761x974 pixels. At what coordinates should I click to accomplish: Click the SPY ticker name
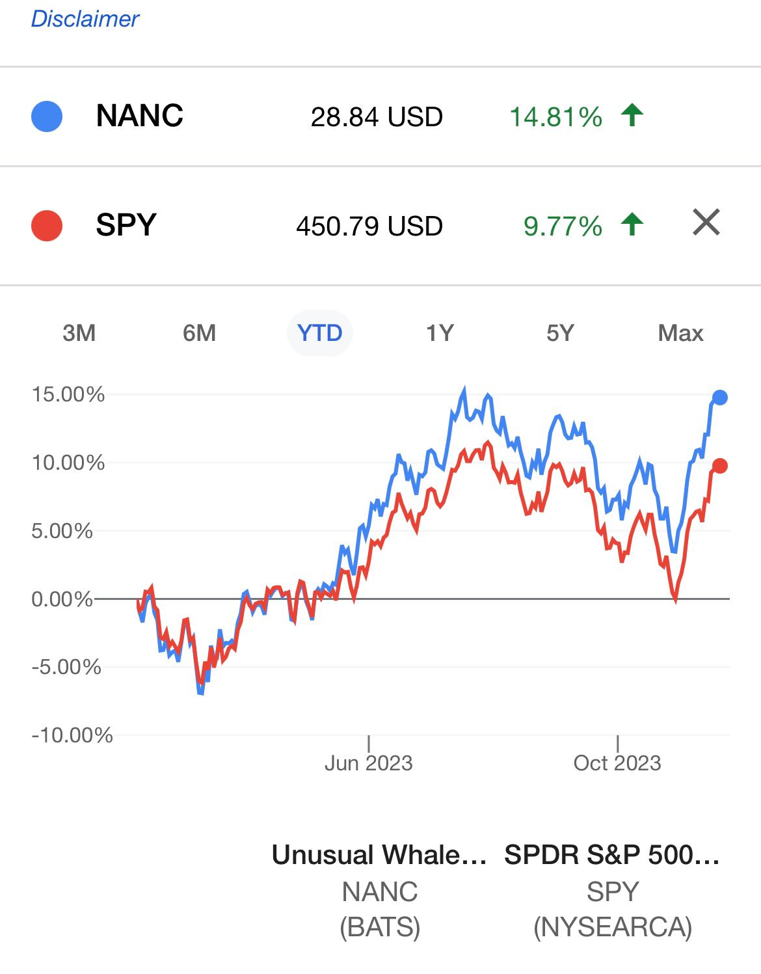(126, 225)
